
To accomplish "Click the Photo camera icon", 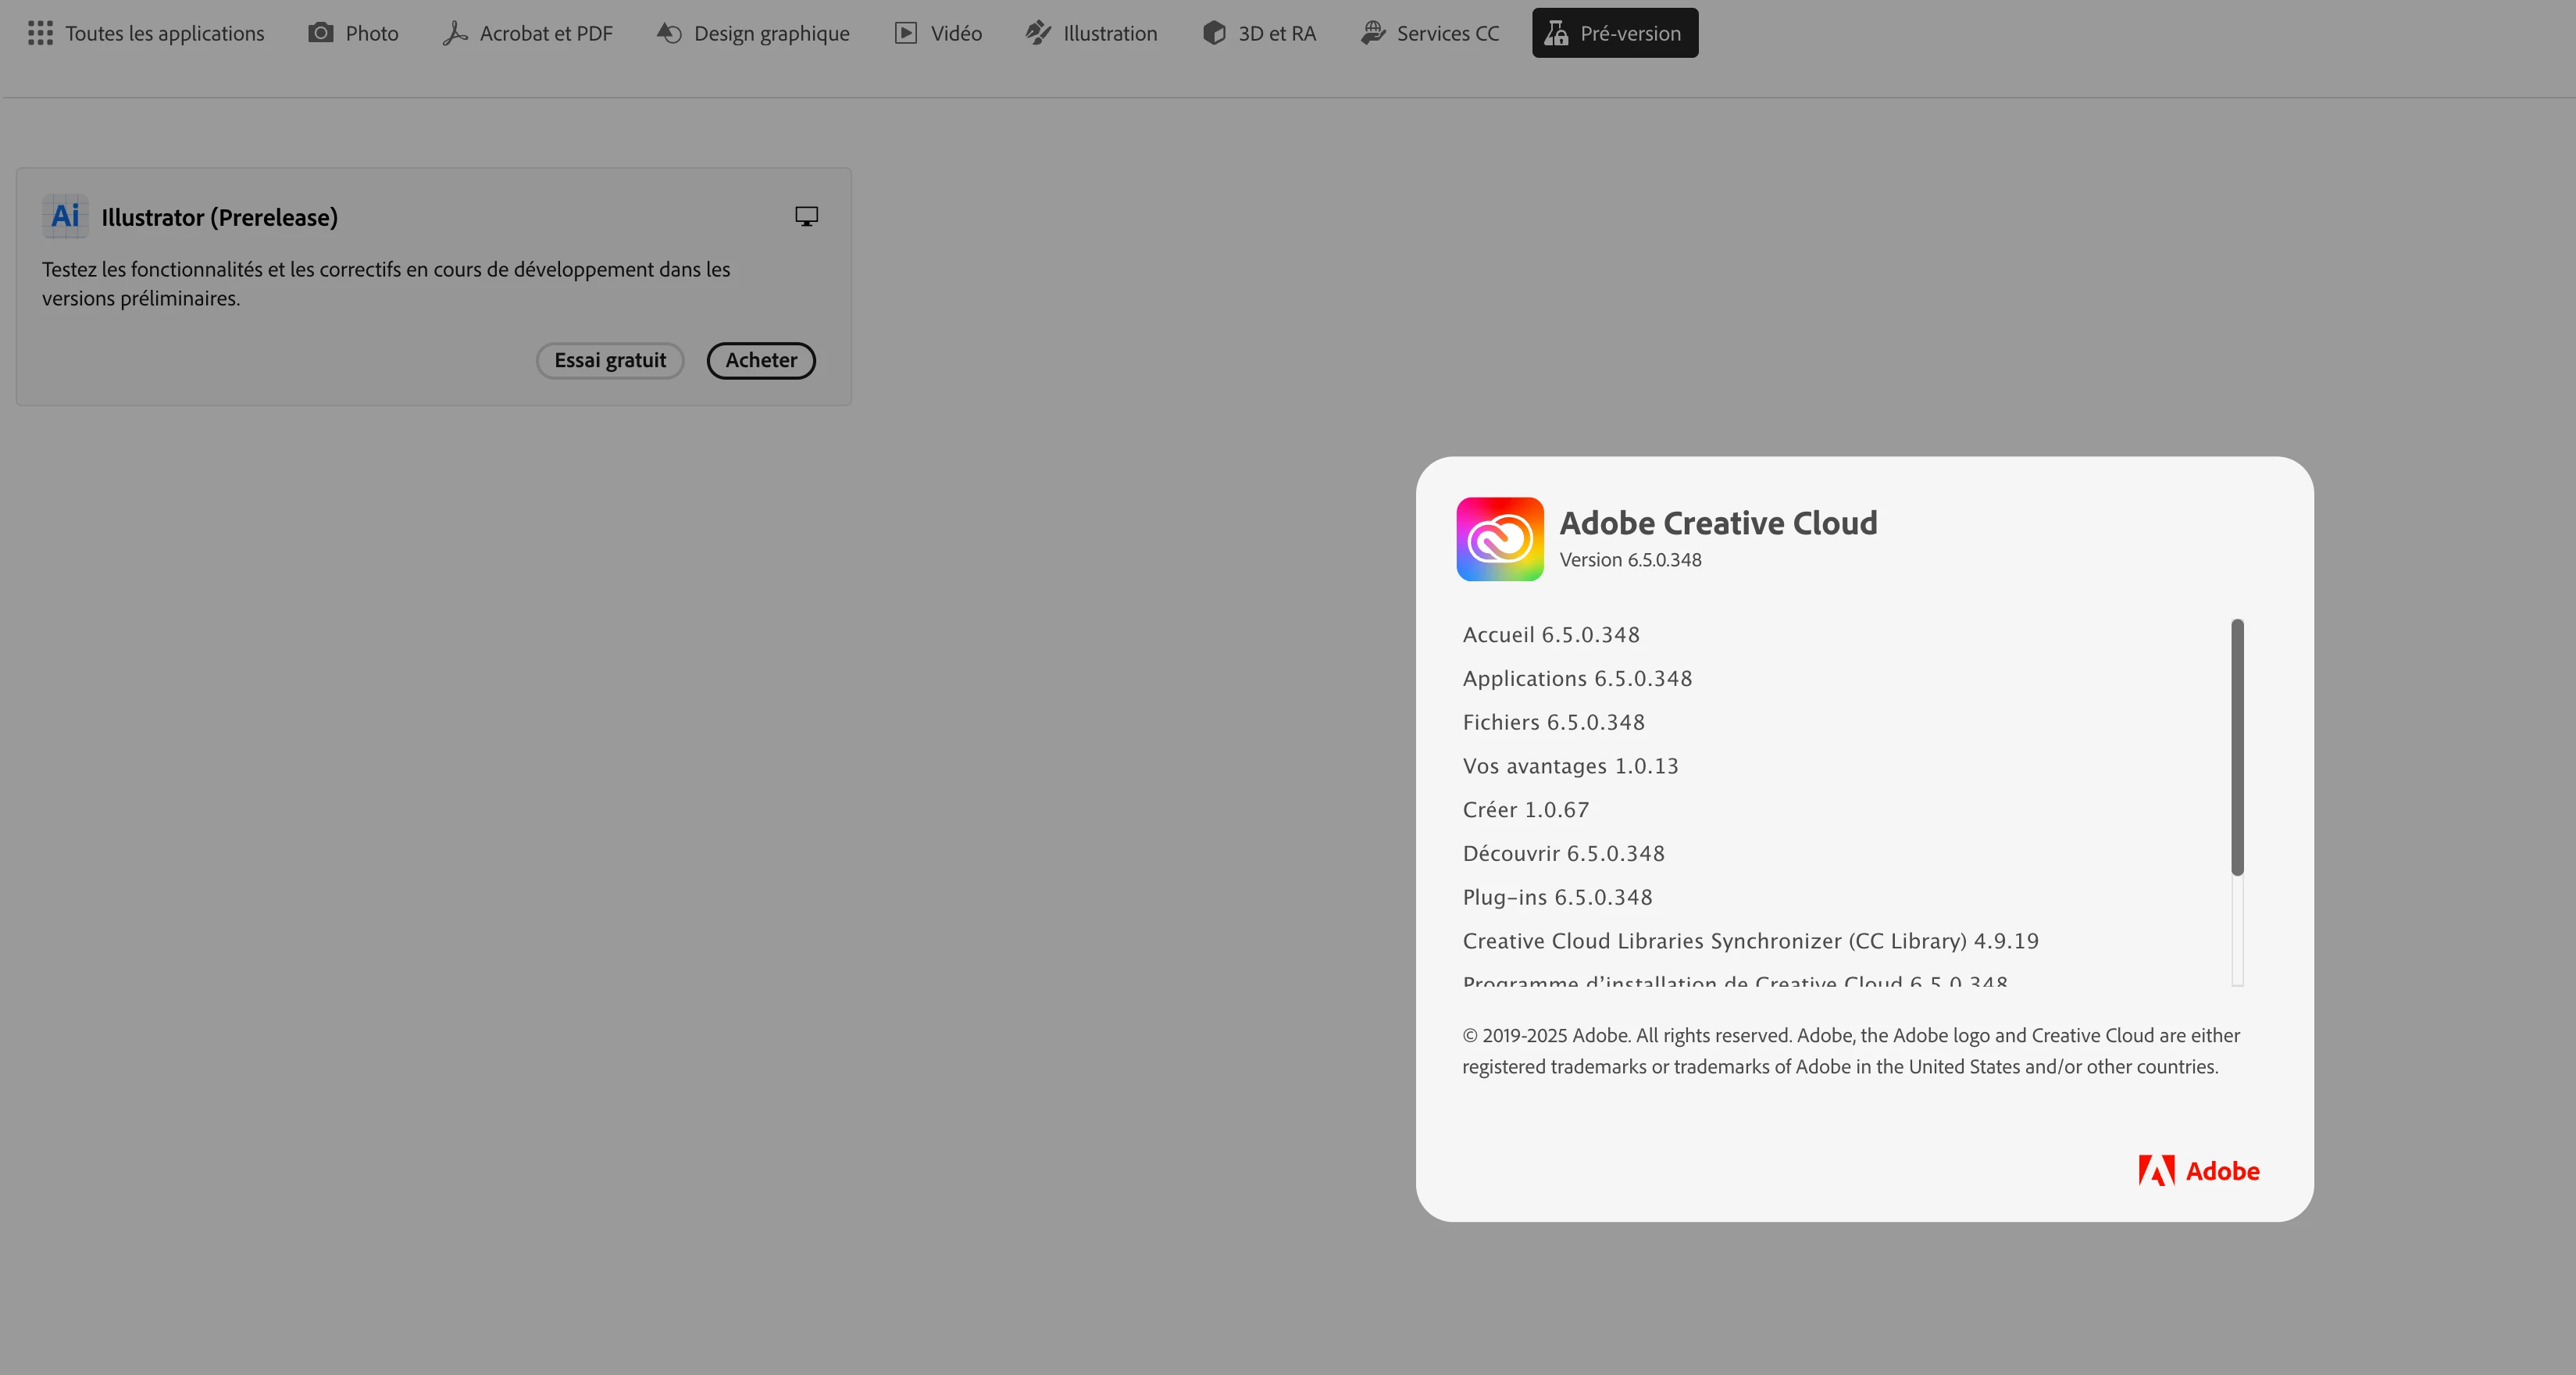I will click(320, 33).
